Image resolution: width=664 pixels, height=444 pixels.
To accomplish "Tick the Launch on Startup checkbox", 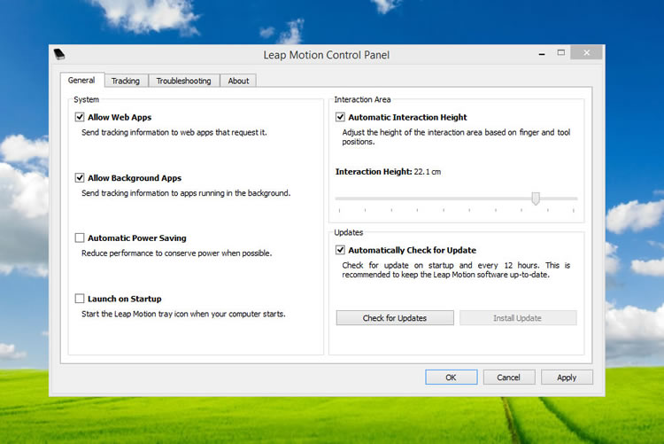I will tap(80, 300).
